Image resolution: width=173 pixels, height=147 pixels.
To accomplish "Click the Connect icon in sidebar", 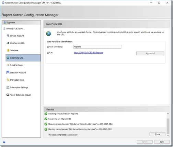I will coord(5,23).
